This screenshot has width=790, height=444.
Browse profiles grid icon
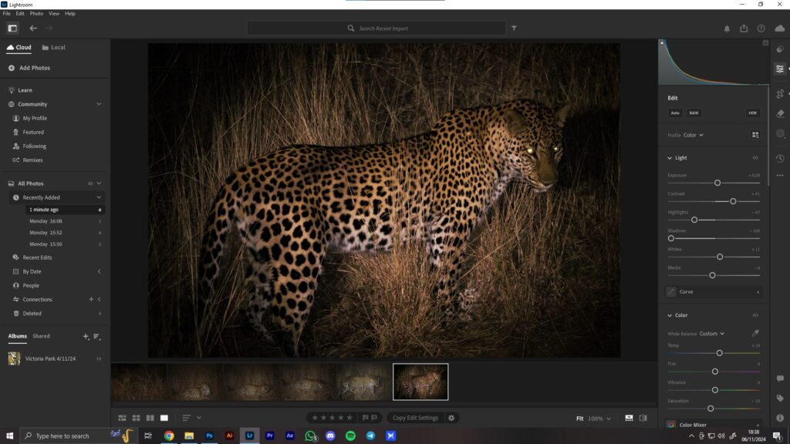click(x=755, y=135)
